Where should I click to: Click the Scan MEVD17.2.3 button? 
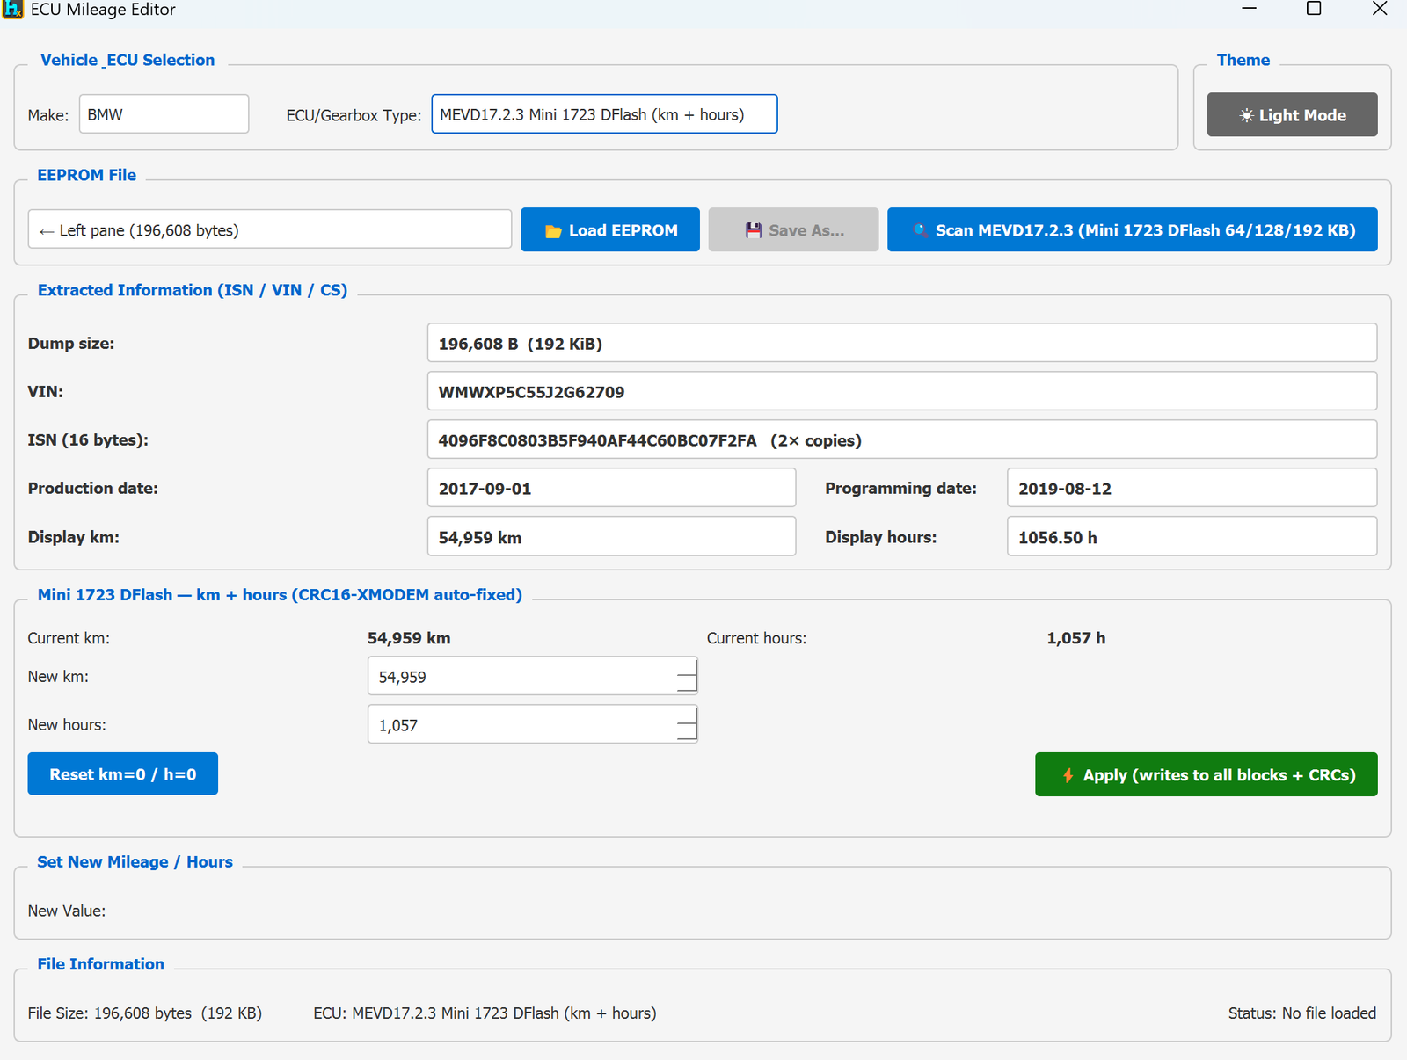pos(1133,229)
